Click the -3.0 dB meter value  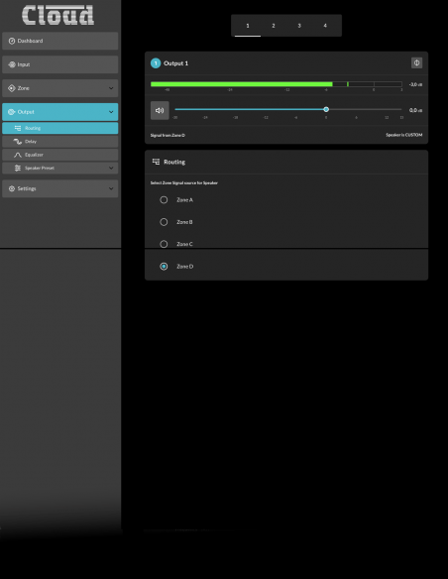(x=415, y=84)
